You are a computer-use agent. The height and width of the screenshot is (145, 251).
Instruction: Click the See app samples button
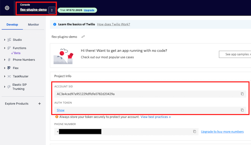click(235, 54)
